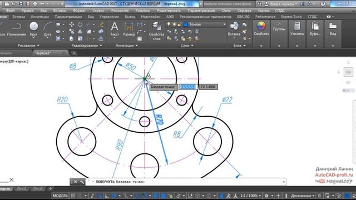Viewport: 356px width, 200px height.
Task: Close the command line with X button
Action: [76, 182]
